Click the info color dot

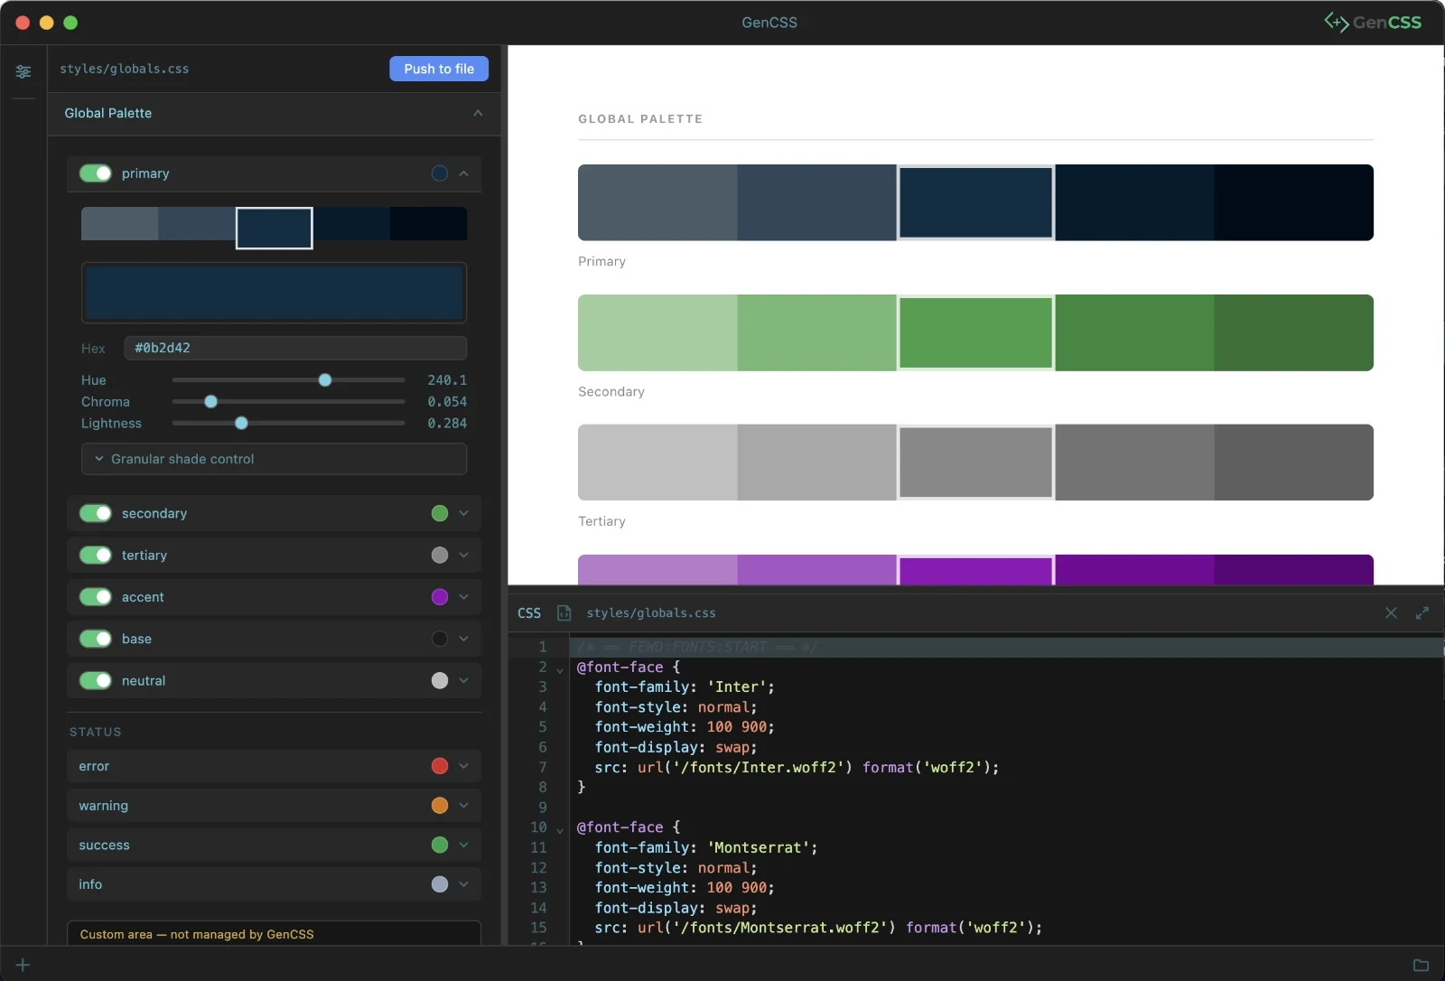(440, 884)
